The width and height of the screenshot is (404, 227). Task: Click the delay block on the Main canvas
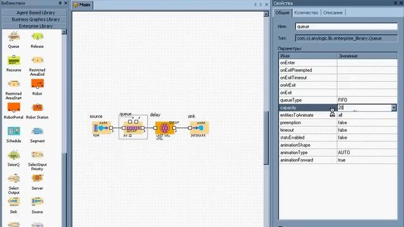(165, 128)
